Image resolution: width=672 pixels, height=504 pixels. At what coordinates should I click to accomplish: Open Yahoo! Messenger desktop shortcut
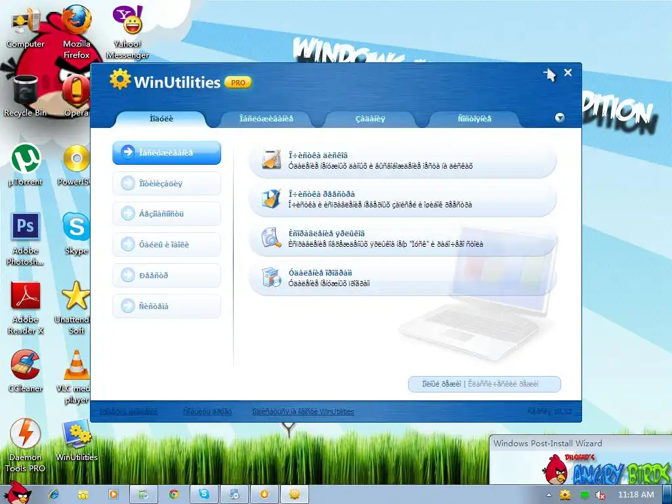coord(127,32)
